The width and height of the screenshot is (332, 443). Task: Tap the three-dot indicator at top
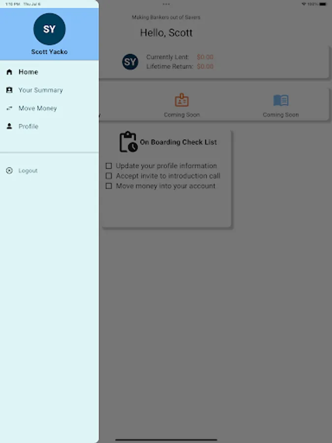tap(166, 4)
